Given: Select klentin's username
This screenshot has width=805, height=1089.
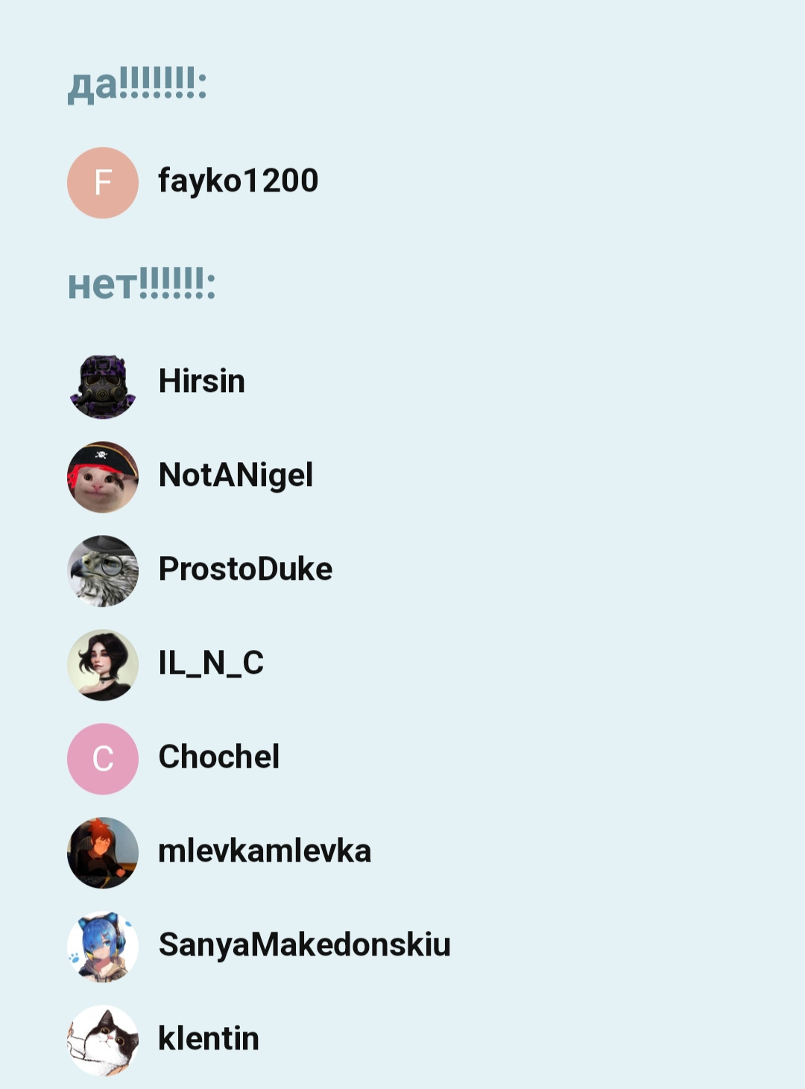Looking at the screenshot, I should pyautogui.click(x=209, y=1038).
